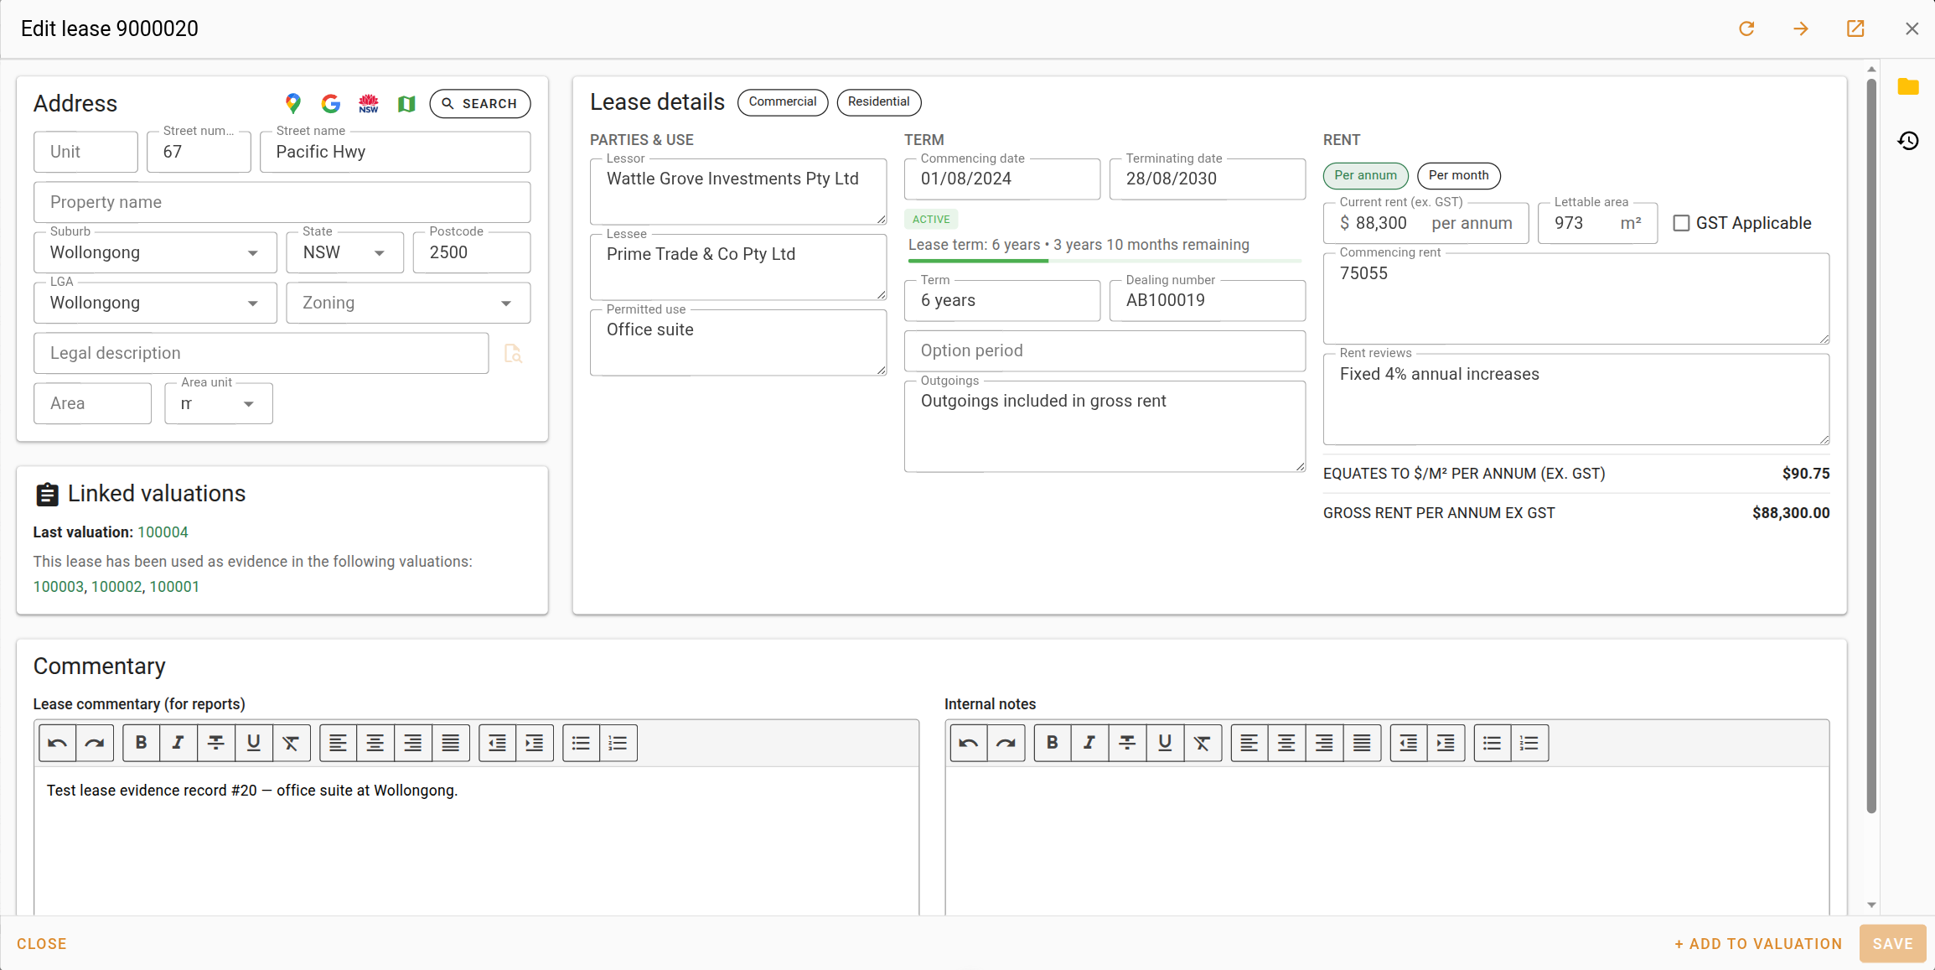The height and width of the screenshot is (970, 1935).
Task: Open the Area unit dropdown
Action: pyautogui.click(x=218, y=403)
